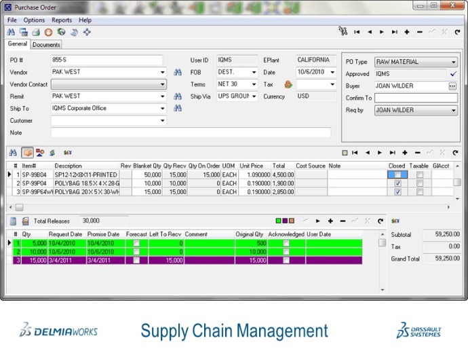Click the tax code icon beside Tax
This screenshot has width=468, height=351.
[288, 85]
